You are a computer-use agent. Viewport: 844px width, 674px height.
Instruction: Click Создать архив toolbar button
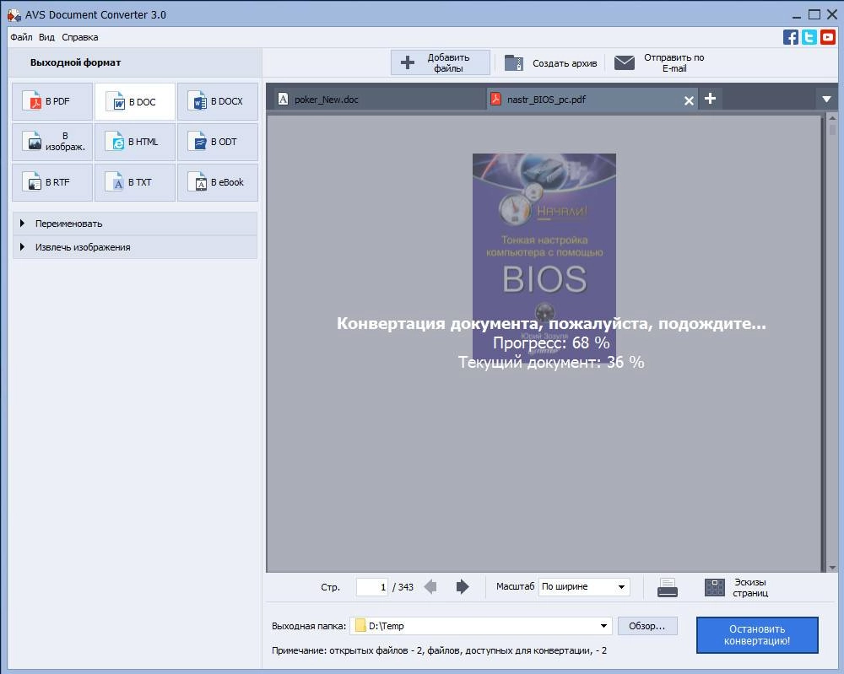pos(550,63)
